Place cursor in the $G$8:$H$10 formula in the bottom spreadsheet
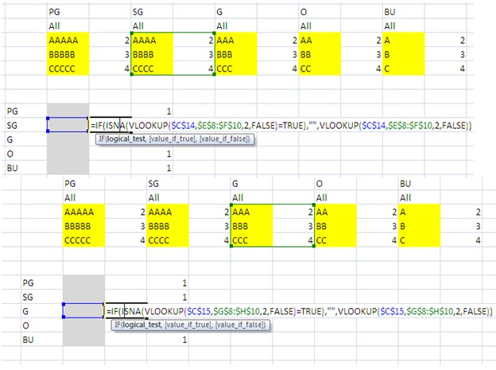 236,311
